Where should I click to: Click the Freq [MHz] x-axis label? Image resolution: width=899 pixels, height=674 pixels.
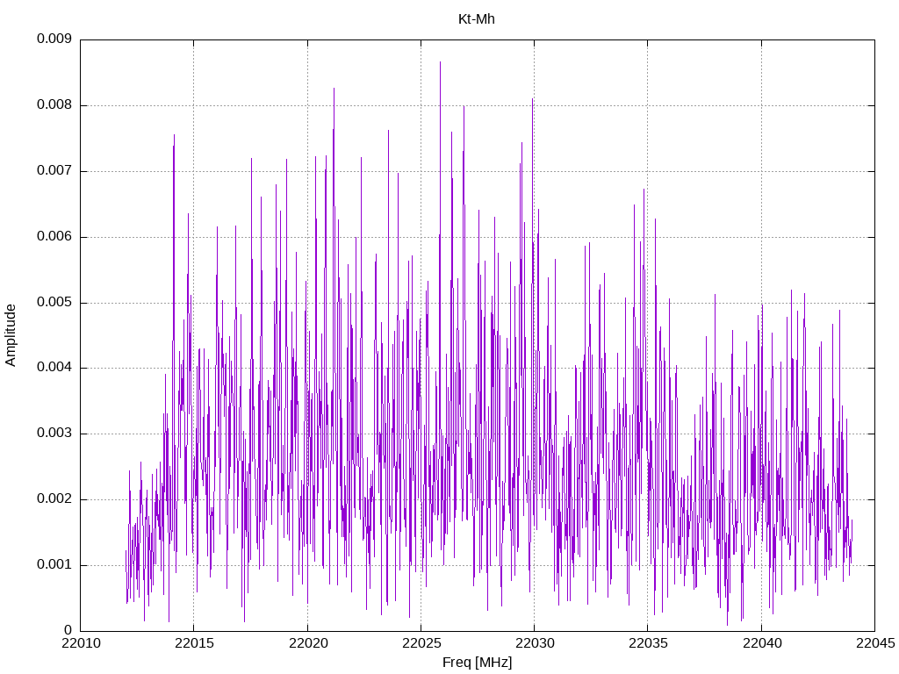click(477, 663)
